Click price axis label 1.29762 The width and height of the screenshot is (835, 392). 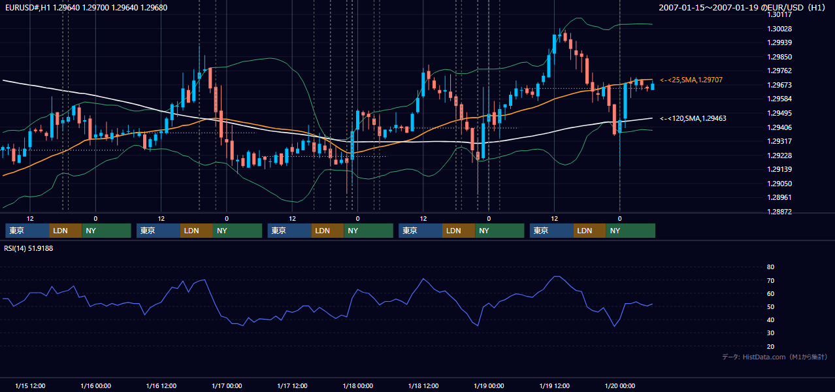(779, 71)
